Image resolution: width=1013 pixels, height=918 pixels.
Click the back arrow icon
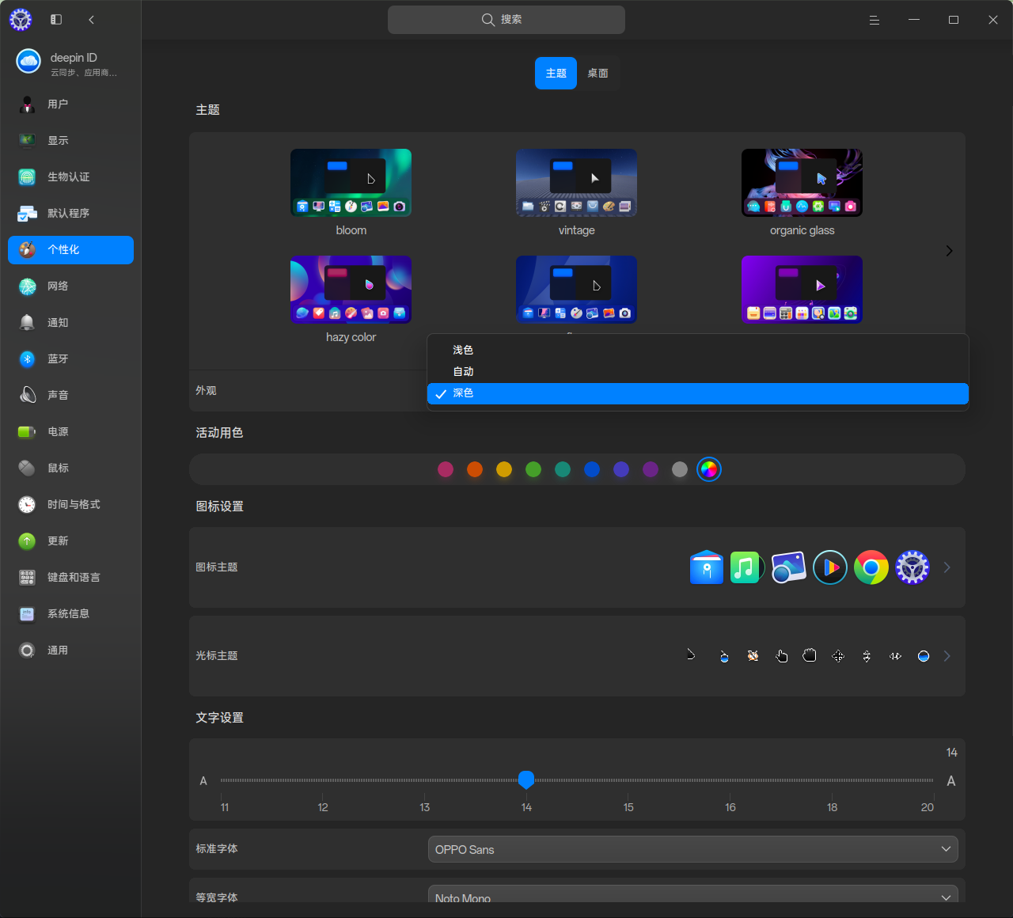pos(92,20)
